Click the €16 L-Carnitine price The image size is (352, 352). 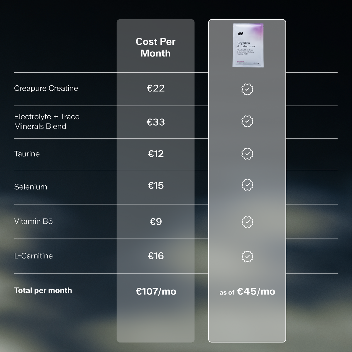click(156, 256)
